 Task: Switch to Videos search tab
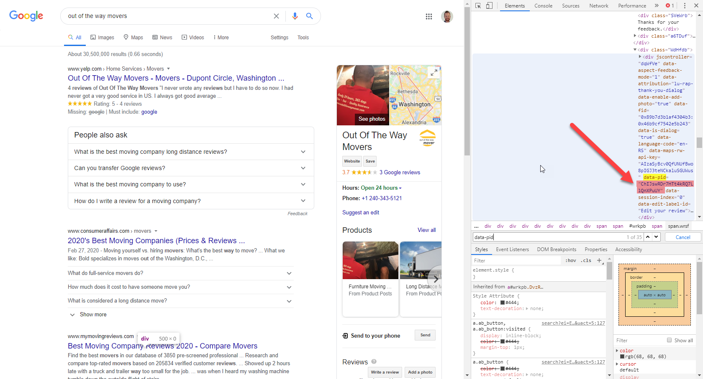(193, 37)
